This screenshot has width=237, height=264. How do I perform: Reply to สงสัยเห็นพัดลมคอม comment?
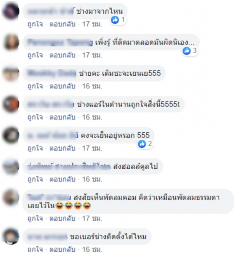coord(63,218)
